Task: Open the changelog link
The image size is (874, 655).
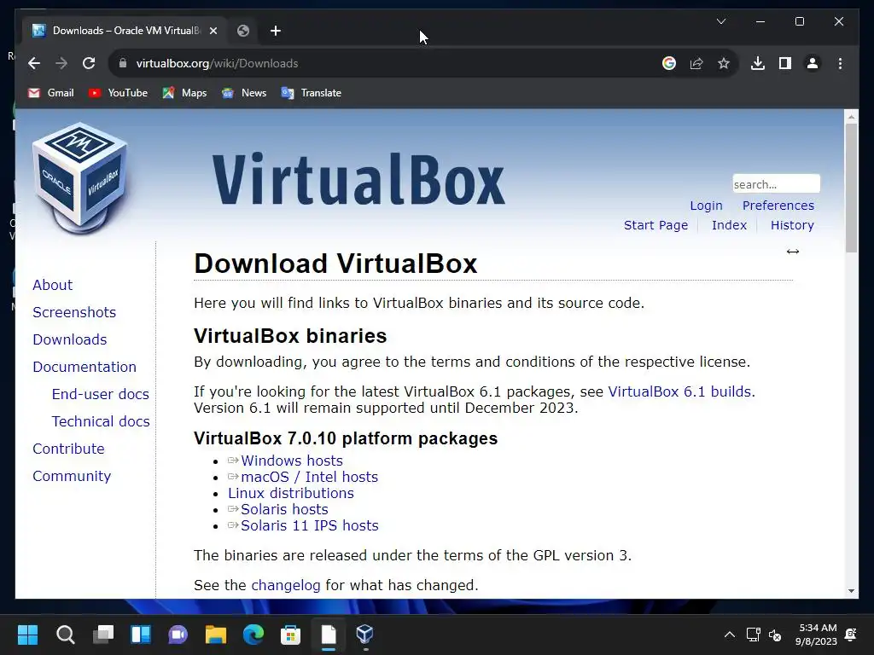Action: [285, 585]
